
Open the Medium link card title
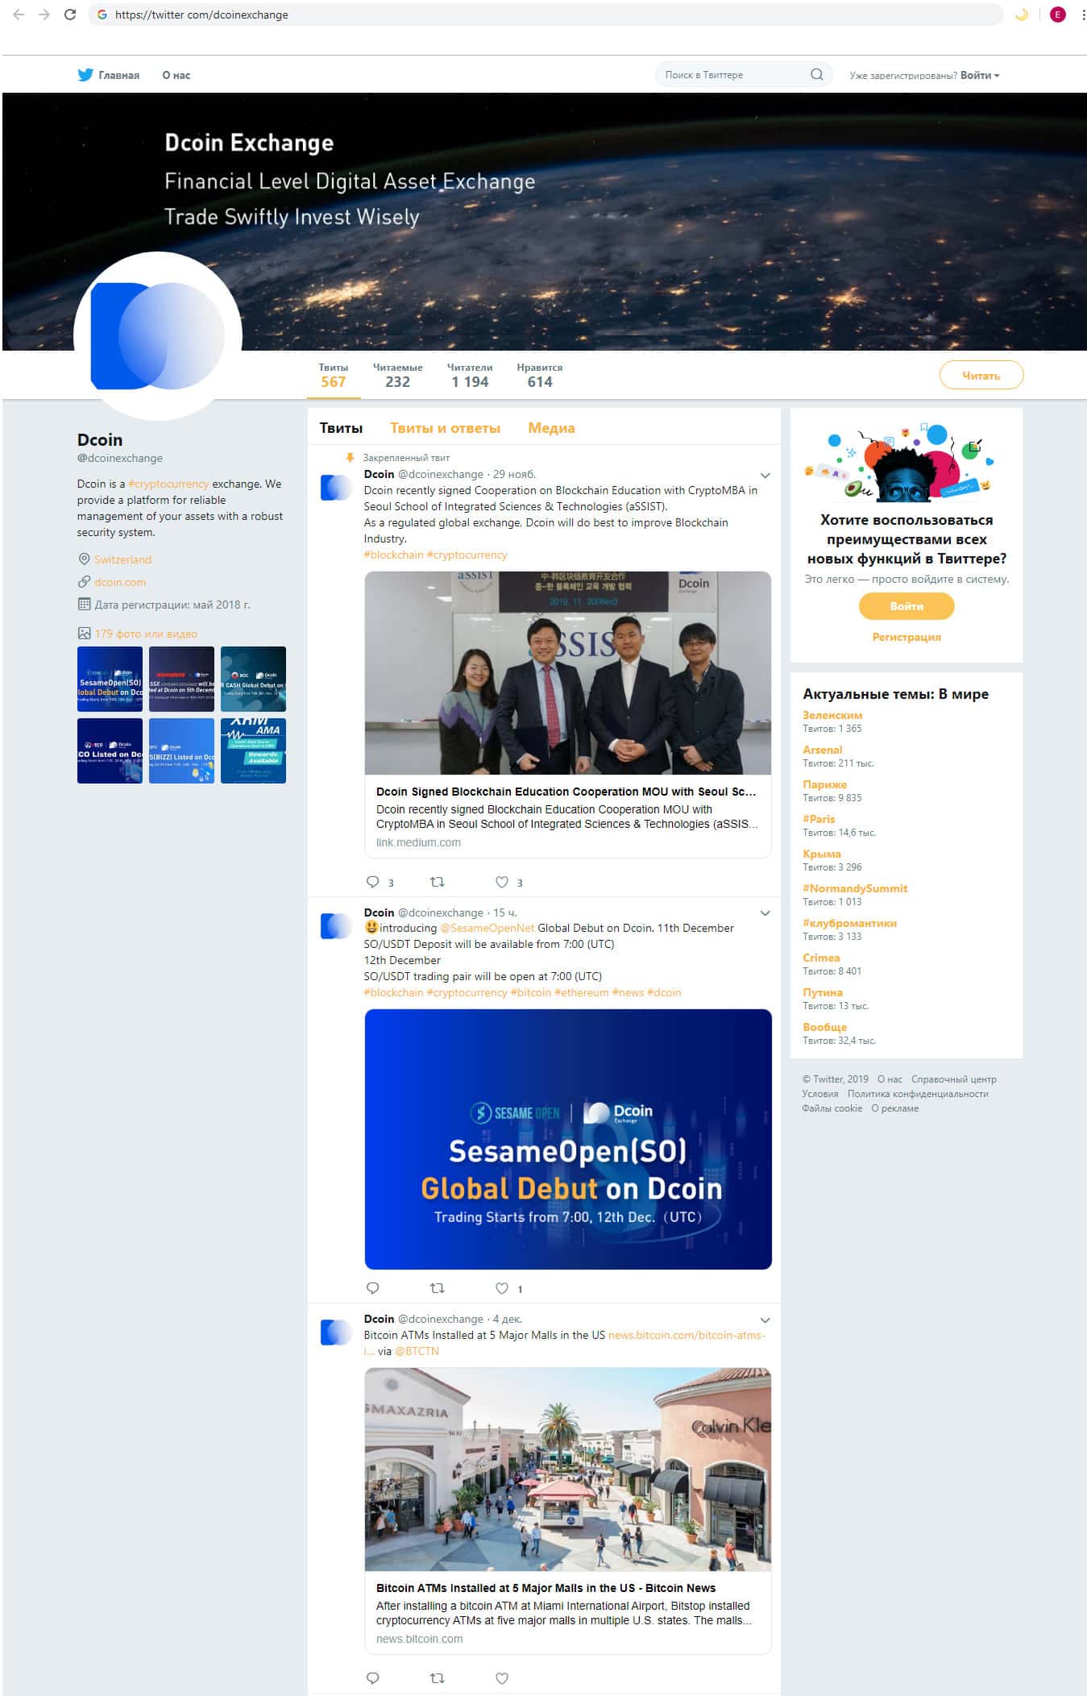(x=566, y=792)
